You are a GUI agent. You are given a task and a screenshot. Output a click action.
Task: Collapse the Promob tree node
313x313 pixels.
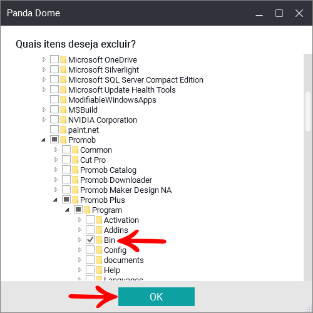43,140
